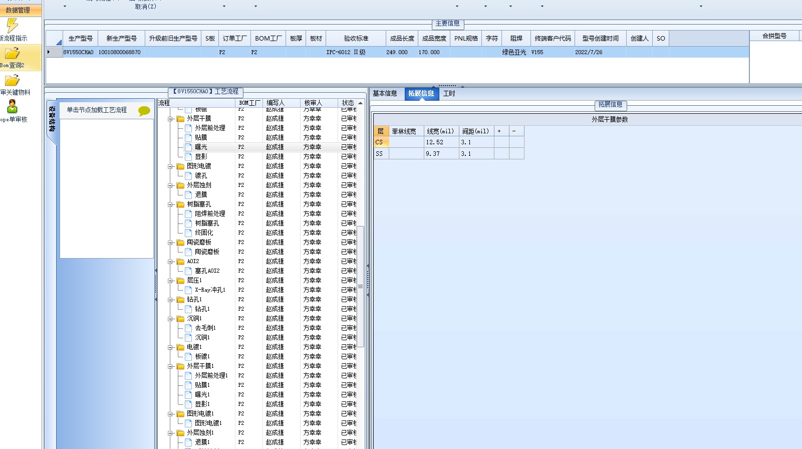Viewport: 802px width, 449px height.
Task: Open the 流程指示 lightning icon in sidebar
Action: click(x=12, y=25)
